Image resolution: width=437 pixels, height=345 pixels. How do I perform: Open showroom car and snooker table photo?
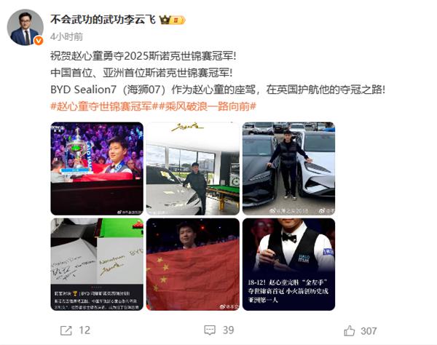(x=193, y=168)
